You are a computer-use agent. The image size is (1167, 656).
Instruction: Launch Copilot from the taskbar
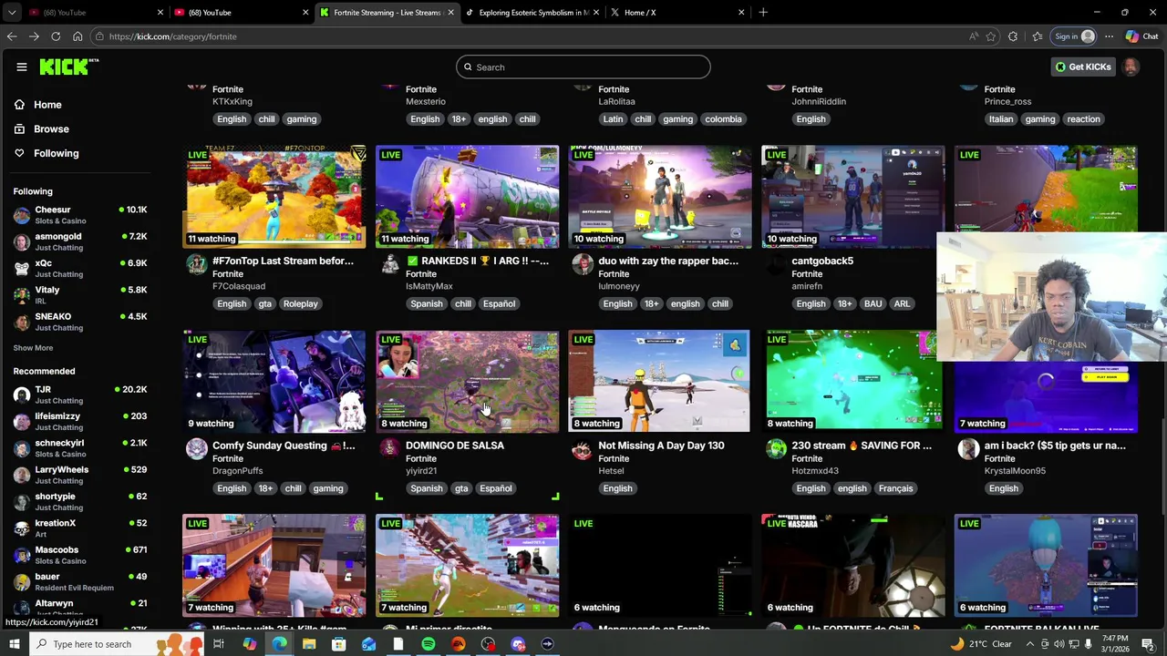[x=249, y=644]
